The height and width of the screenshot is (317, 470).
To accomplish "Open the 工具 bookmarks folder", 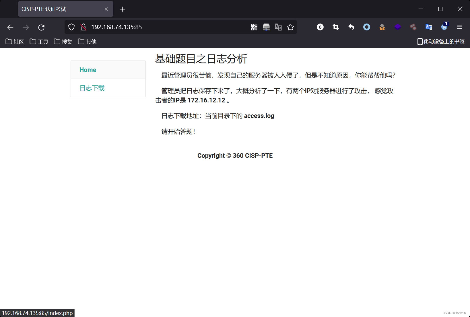I will (x=39, y=42).
